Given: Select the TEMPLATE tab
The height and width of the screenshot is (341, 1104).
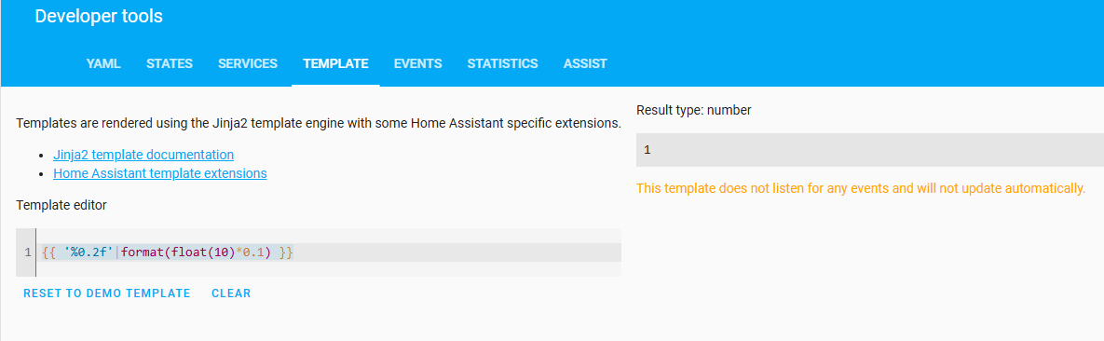Looking at the screenshot, I should [335, 63].
